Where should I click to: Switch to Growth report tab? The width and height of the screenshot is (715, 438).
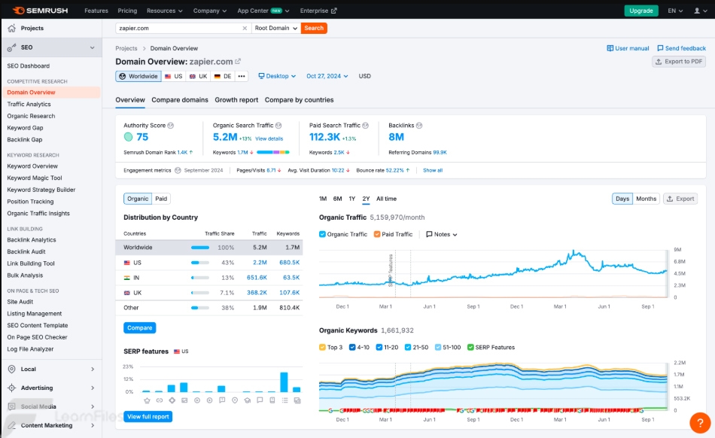click(236, 100)
